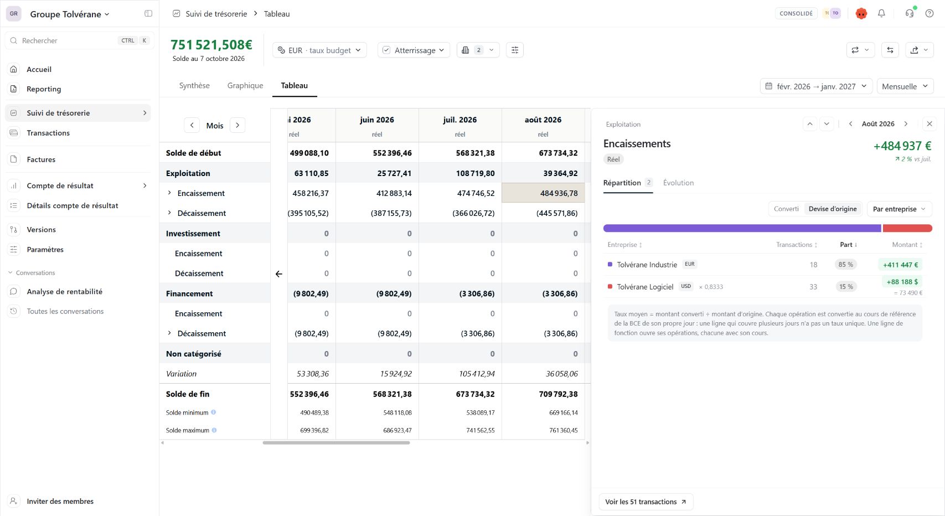Open the Groupe Tolvérane workspace switcher
This screenshot has width=945, height=516.
pyautogui.click(x=70, y=14)
